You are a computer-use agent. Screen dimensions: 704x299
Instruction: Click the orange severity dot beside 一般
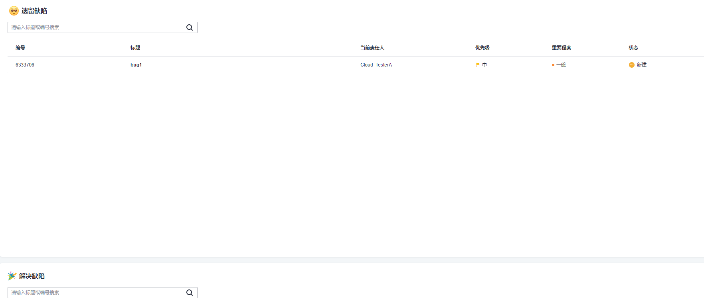553,65
